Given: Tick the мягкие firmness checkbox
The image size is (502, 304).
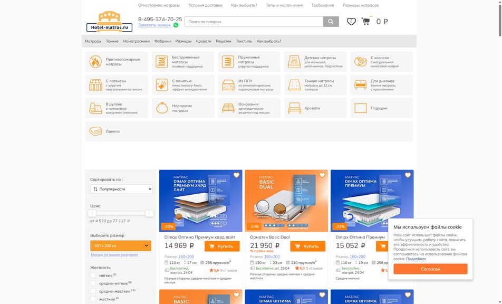Looking at the screenshot, I should click(93, 275).
